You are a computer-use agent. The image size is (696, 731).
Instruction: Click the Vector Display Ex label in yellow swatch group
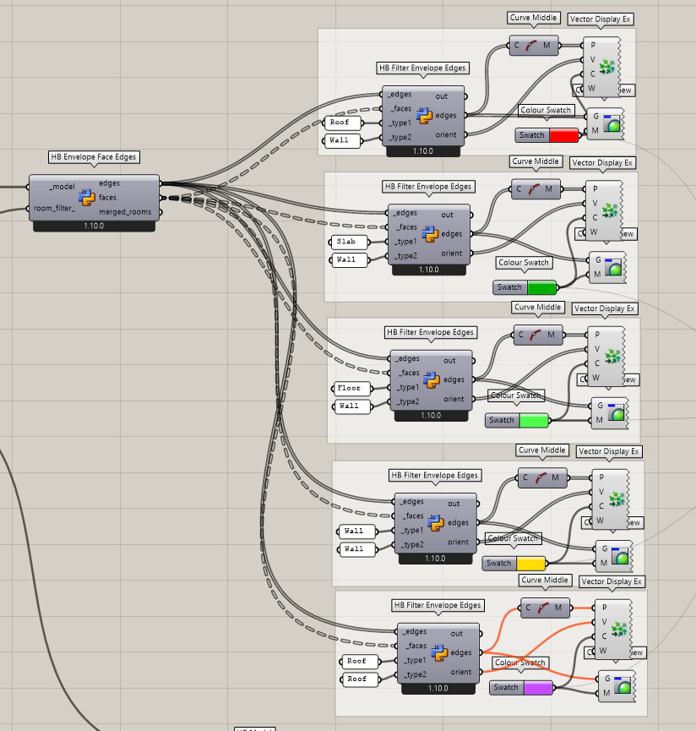coord(609,451)
